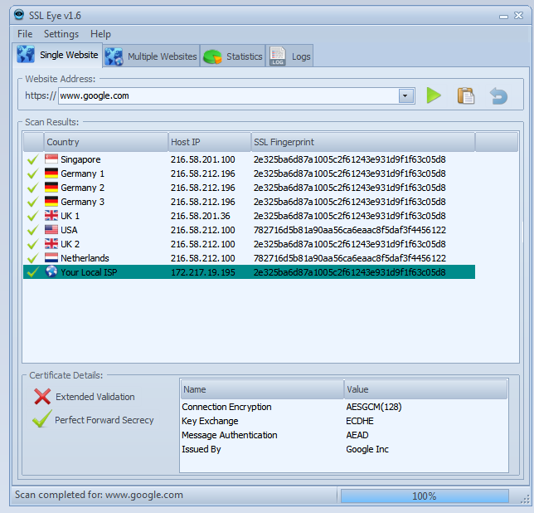Image resolution: width=534 pixels, height=513 pixels.
Task: Switch to Multiple Websites tab
Action: point(151,56)
